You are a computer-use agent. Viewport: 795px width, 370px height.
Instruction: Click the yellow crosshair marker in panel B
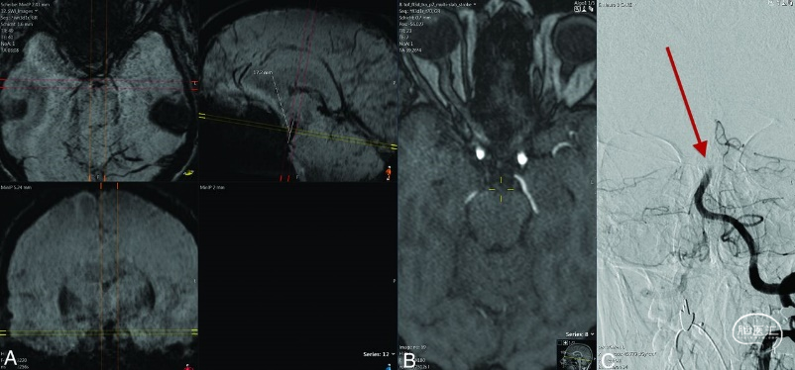[x=501, y=190]
